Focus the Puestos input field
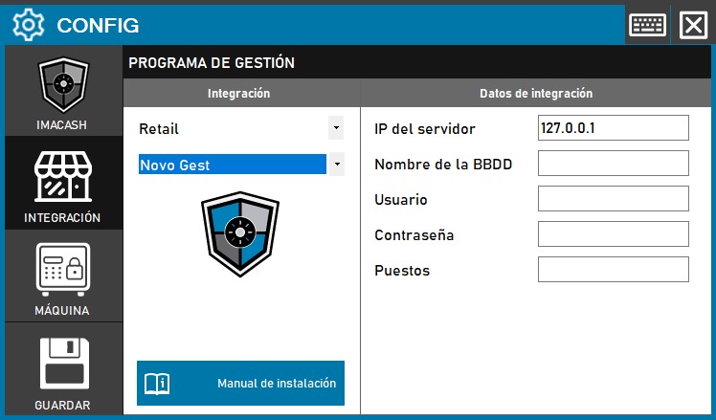This screenshot has height=420, width=716. click(x=613, y=270)
